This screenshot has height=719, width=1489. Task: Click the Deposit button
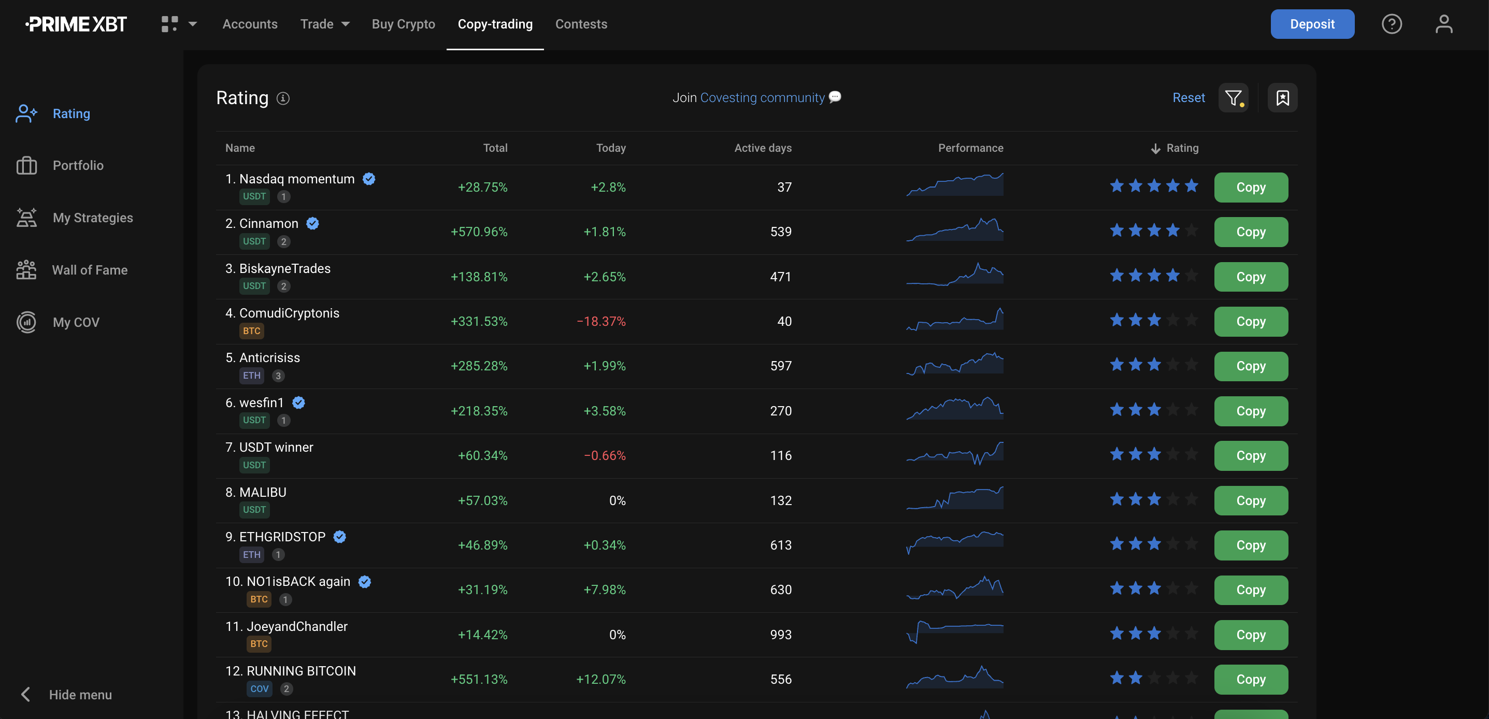(x=1312, y=24)
